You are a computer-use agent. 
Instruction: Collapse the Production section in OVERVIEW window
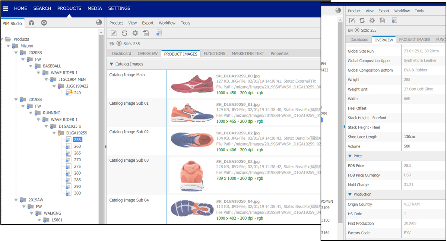pyautogui.click(x=350, y=194)
